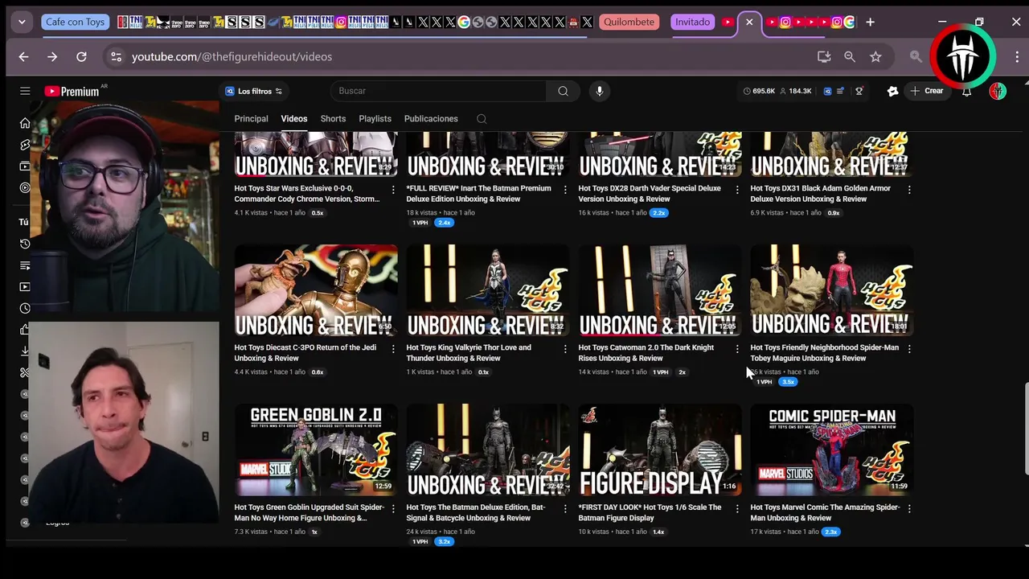This screenshot has width=1029, height=579.
Task: Open a new browser tab with plus
Action: pyautogui.click(x=870, y=22)
